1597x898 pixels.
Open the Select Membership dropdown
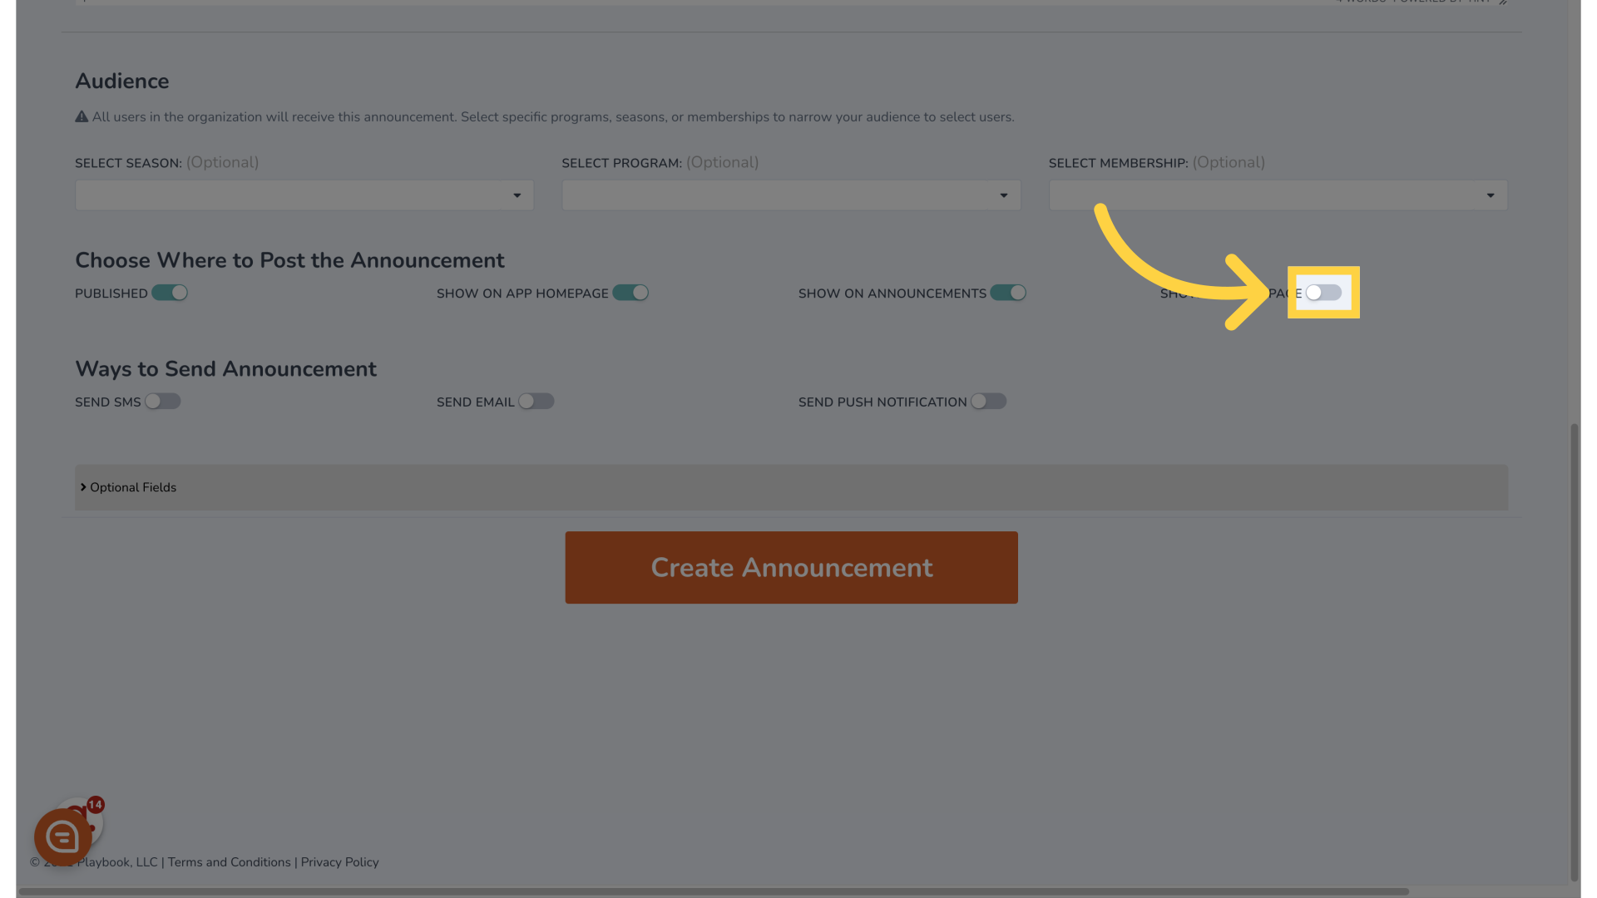(1278, 195)
